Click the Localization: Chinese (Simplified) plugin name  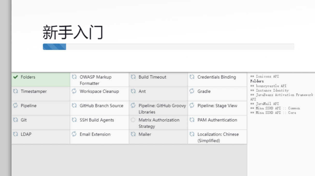[218, 137]
